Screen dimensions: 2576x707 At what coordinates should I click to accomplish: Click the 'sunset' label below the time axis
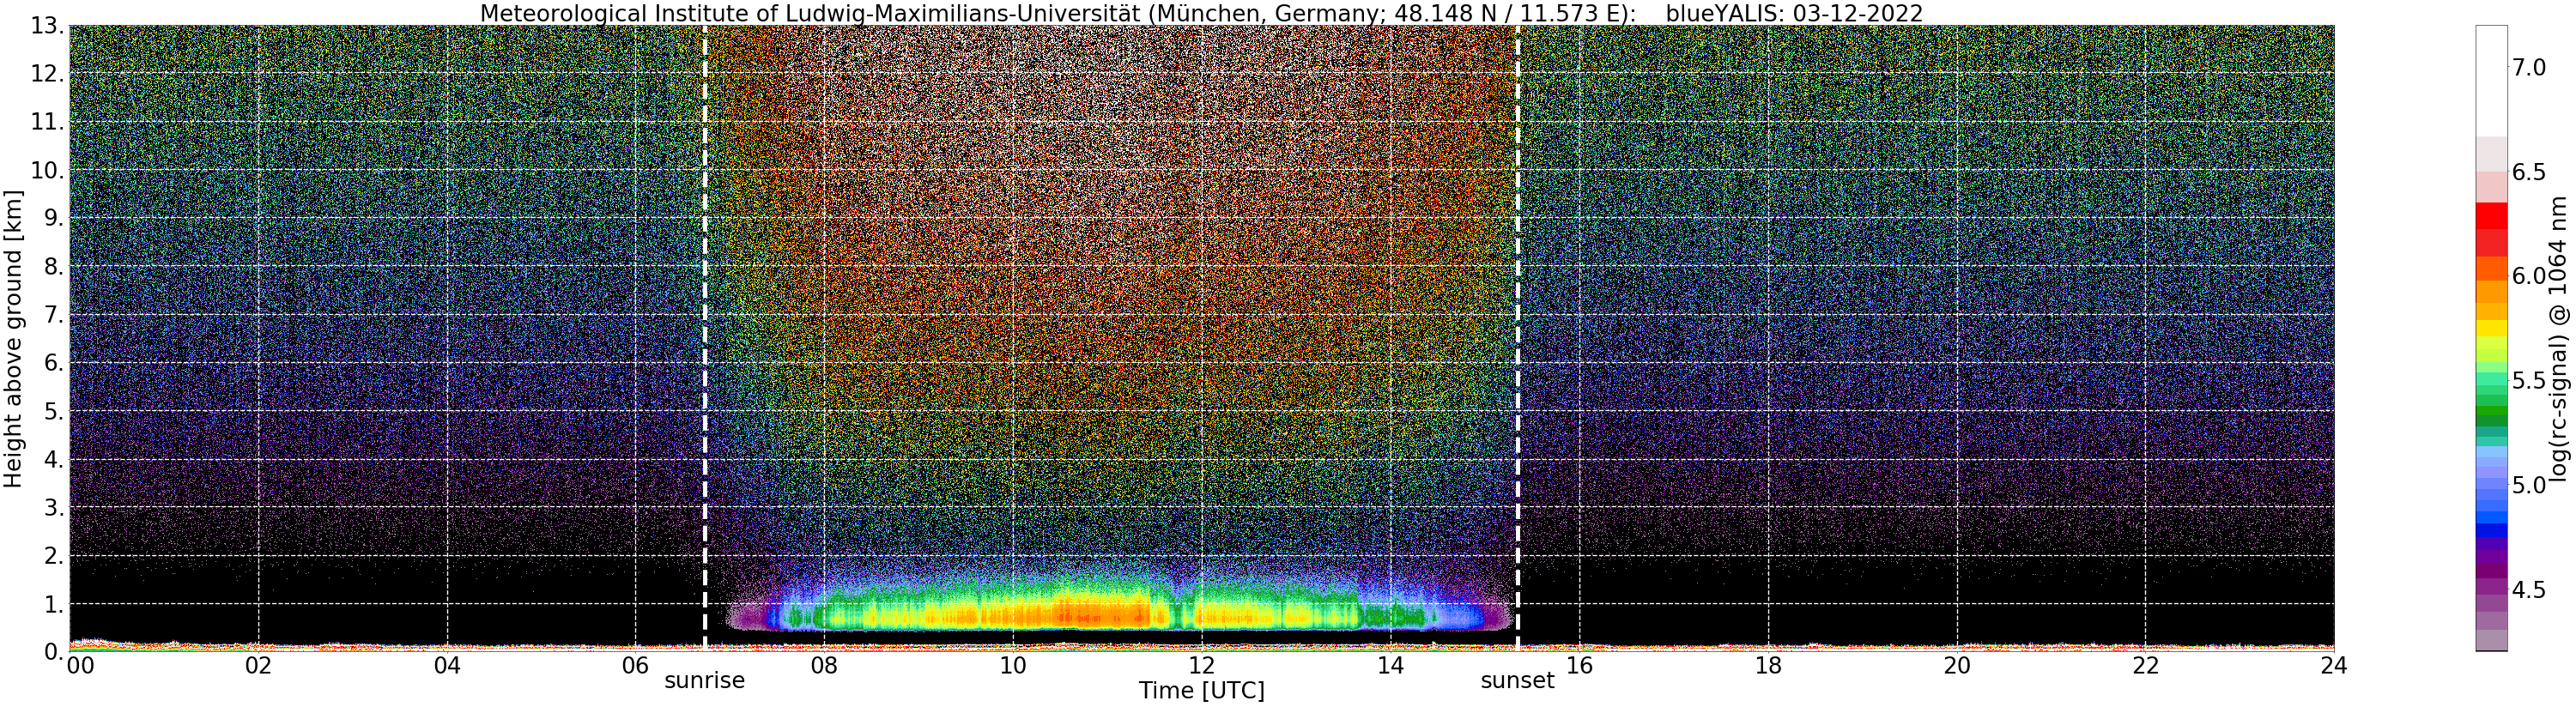point(1518,681)
